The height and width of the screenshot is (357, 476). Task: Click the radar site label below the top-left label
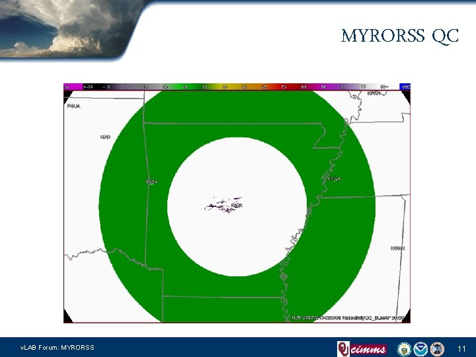(105, 138)
